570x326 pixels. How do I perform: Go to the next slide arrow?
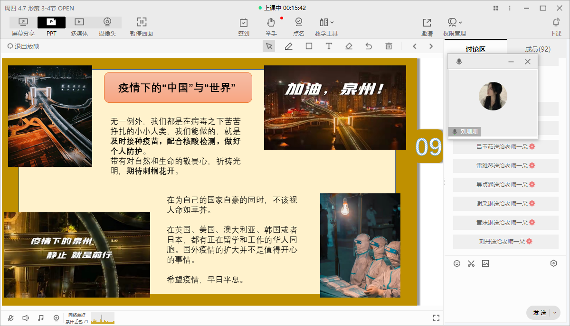coord(431,46)
